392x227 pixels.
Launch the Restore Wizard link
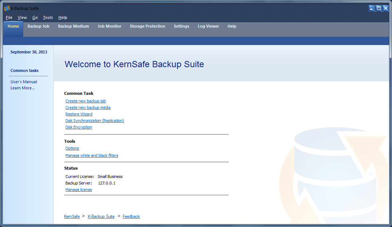[x=79, y=114]
